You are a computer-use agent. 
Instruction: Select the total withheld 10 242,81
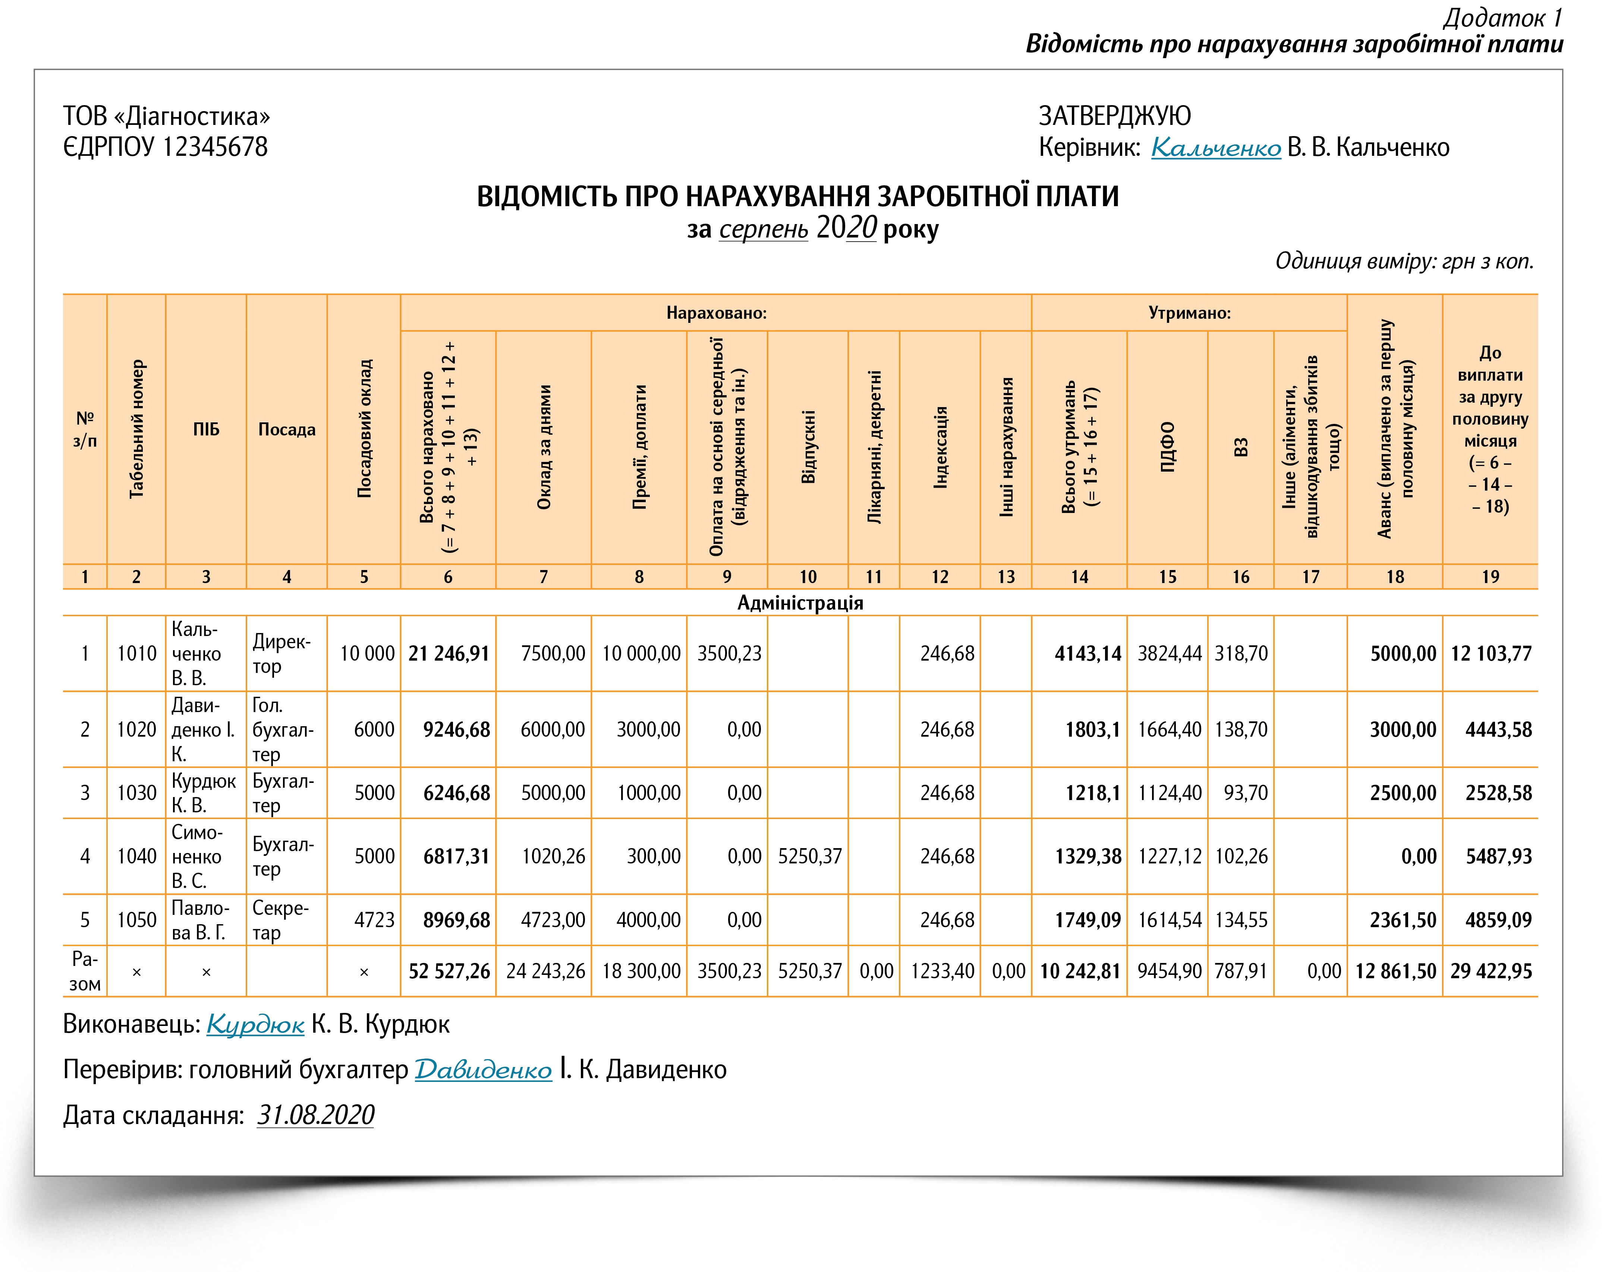1080,971
